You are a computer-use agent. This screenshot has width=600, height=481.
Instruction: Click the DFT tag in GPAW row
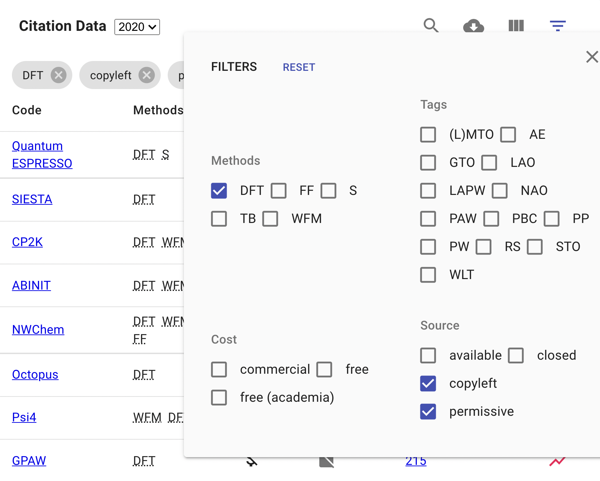click(x=144, y=461)
